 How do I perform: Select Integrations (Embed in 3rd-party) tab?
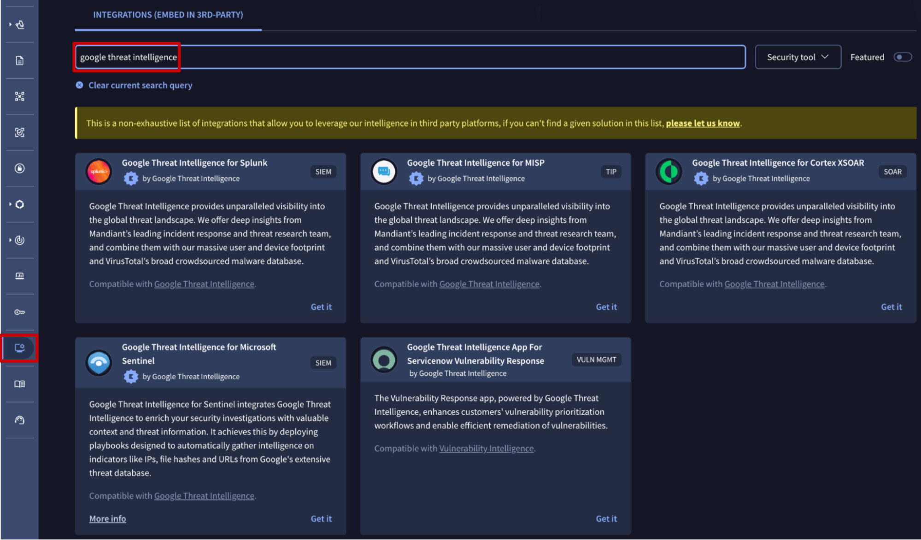(x=168, y=15)
